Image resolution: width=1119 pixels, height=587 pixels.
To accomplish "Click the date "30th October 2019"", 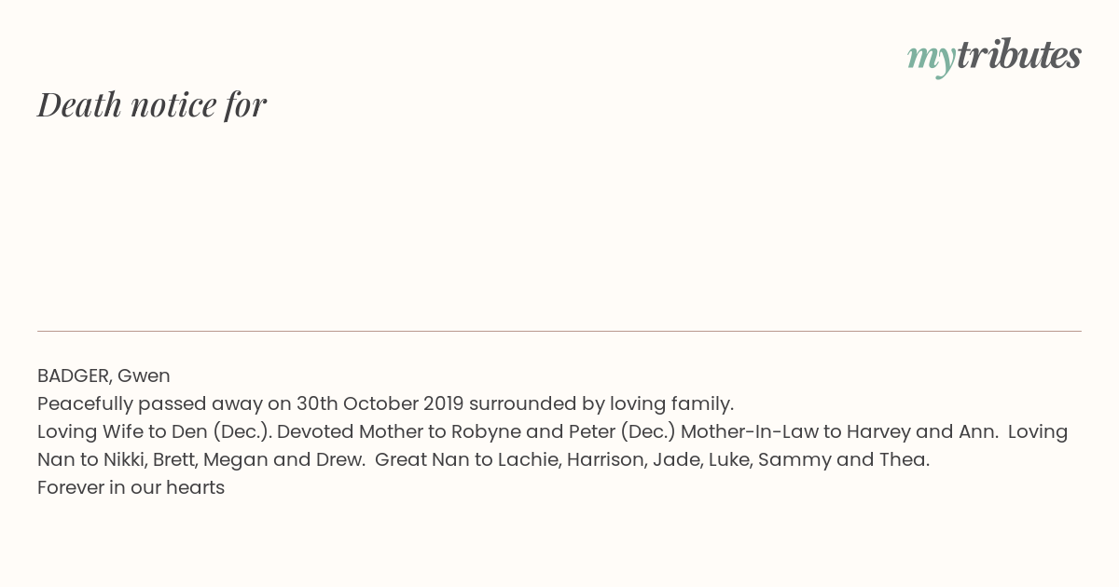I will click(x=380, y=403).
